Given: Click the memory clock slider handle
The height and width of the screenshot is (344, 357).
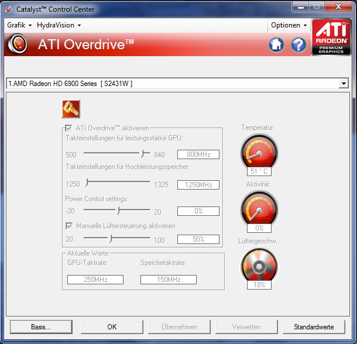Looking at the screenshot, I should 86,183.
